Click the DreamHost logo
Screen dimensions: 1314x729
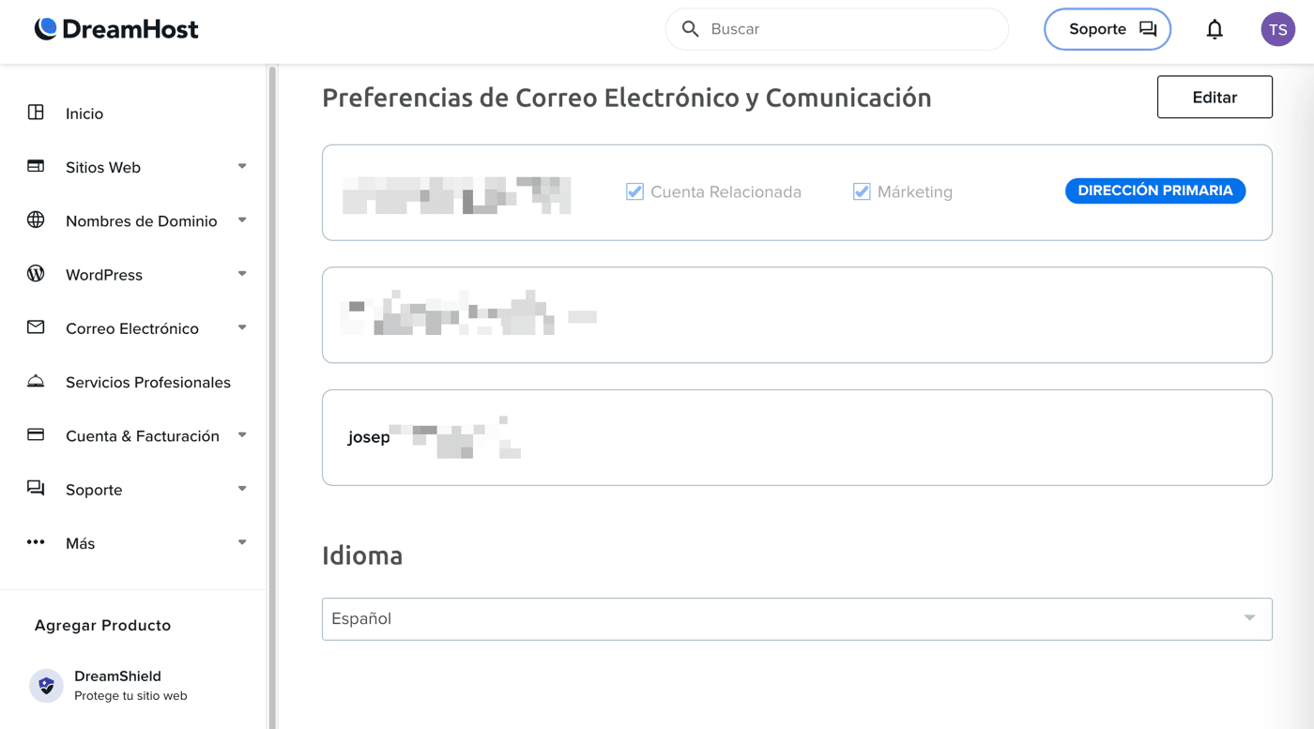116,29
